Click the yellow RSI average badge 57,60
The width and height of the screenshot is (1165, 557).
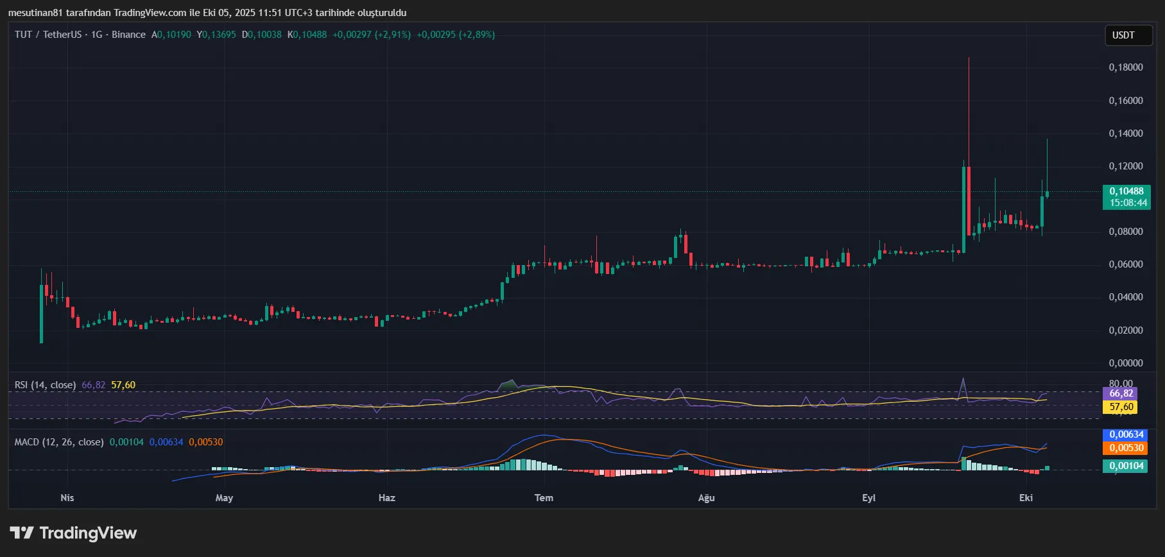point(1121,407)
